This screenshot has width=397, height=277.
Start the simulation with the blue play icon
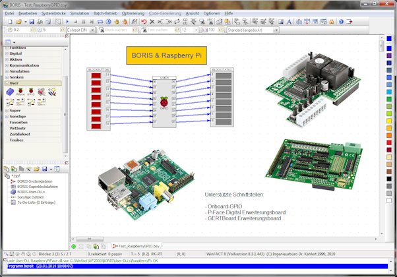67,22
